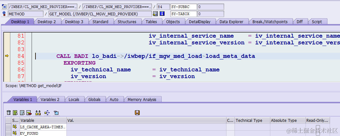Image resolution: width=340 pixels, height=136 pixels.
Task: Click the Variable column header
Action: pos(43,121)
